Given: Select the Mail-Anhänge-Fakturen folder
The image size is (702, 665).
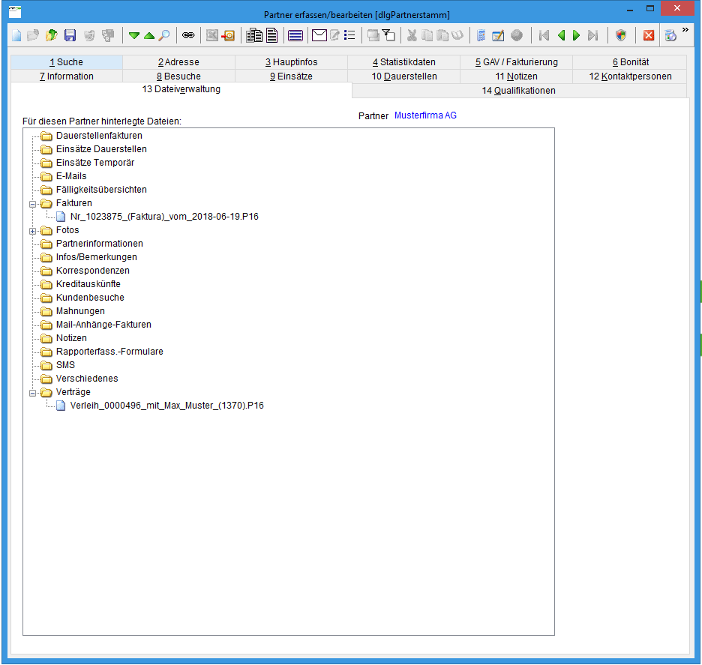Looking at the screenshot, I should pos(103,325).
